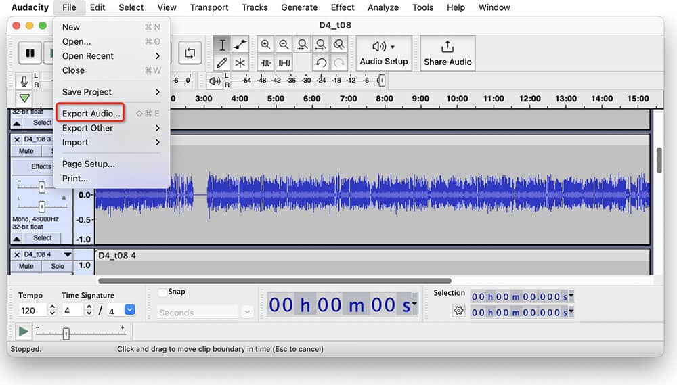
Task: Expand the time signature denominator dropdown
Action: click(x=130, y=310)
